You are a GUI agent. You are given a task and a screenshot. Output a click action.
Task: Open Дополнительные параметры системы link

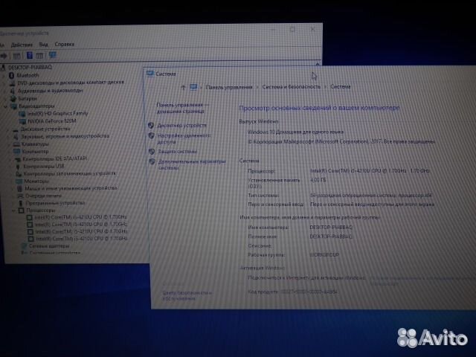pos(192,164)
